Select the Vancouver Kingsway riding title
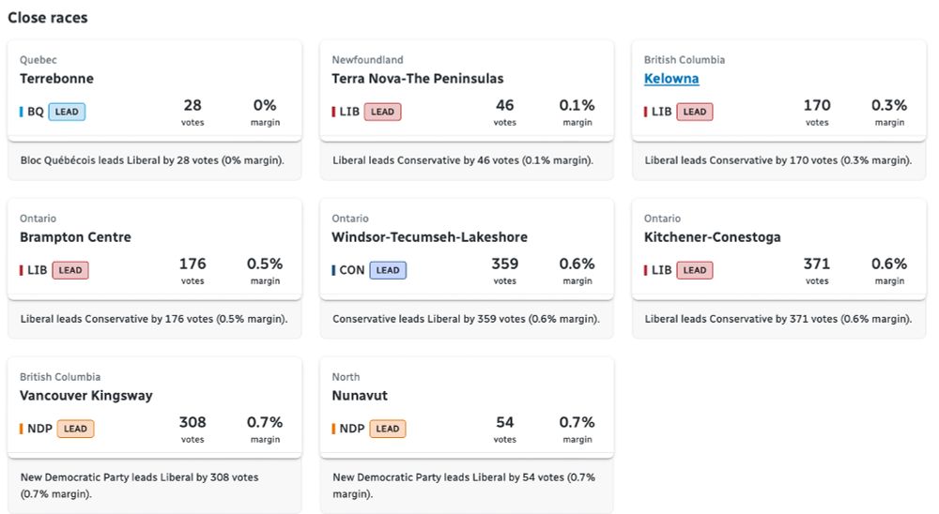Screen dimensions: 939x514 [85, 396]
